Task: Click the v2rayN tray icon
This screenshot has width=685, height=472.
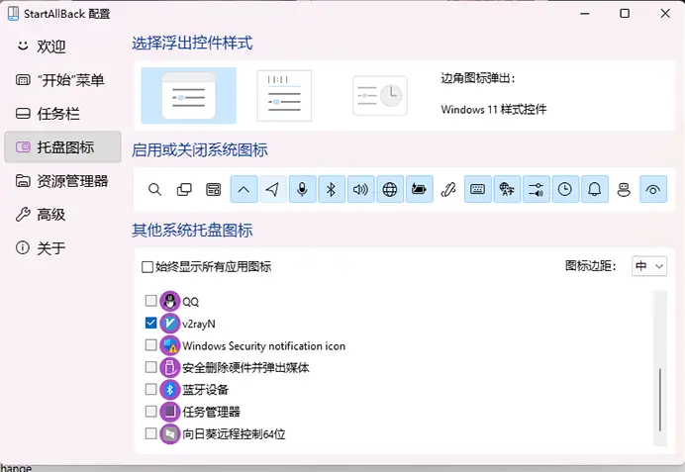Action: 170,324
